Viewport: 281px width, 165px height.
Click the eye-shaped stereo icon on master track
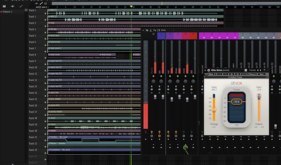[152, 89]
